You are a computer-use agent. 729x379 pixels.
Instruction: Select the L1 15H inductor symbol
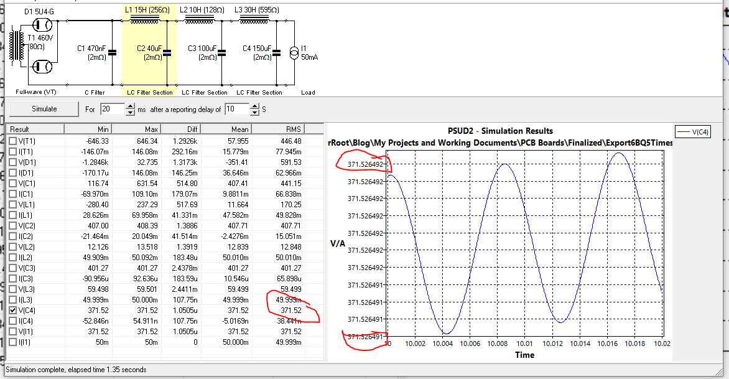[145, 20]
